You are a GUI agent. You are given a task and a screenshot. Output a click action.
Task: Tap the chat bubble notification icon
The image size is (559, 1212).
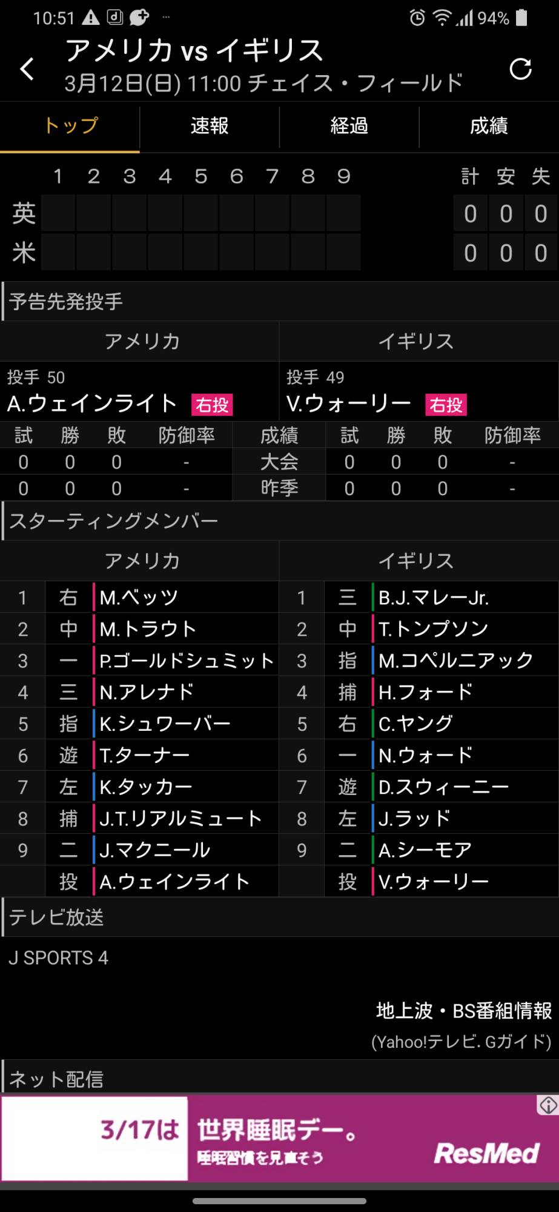tap(139, 18)
